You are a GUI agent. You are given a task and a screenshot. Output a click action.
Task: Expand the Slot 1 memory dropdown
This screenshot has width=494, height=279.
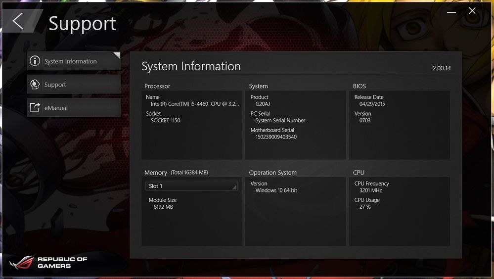click(191, 186)
